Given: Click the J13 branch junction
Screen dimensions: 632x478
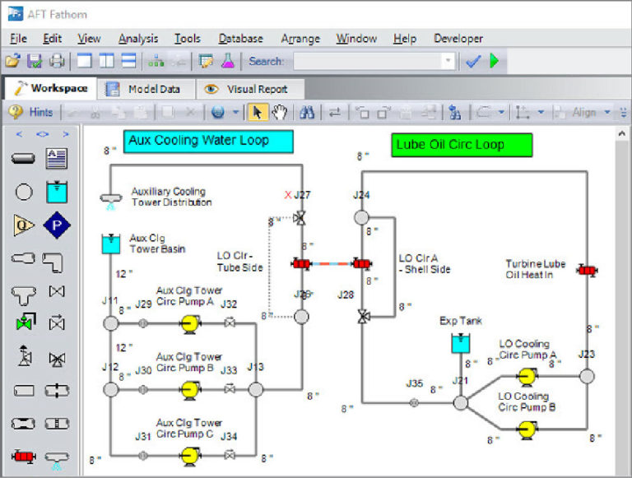Looking at the screenshot, I should coord(256,390).
